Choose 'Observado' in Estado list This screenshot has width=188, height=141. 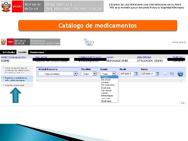point(109,88)
